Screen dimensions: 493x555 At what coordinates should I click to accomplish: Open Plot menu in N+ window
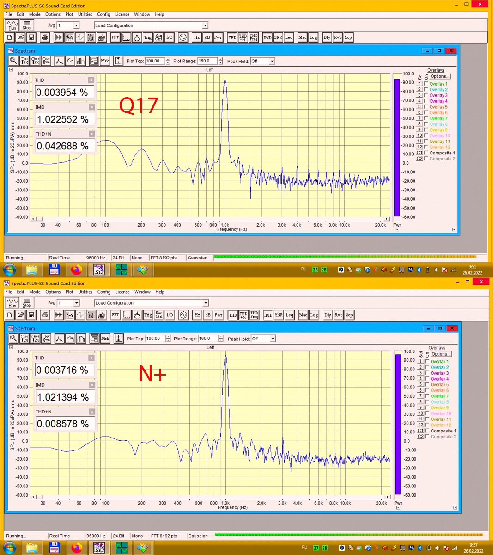pos(69,292)
